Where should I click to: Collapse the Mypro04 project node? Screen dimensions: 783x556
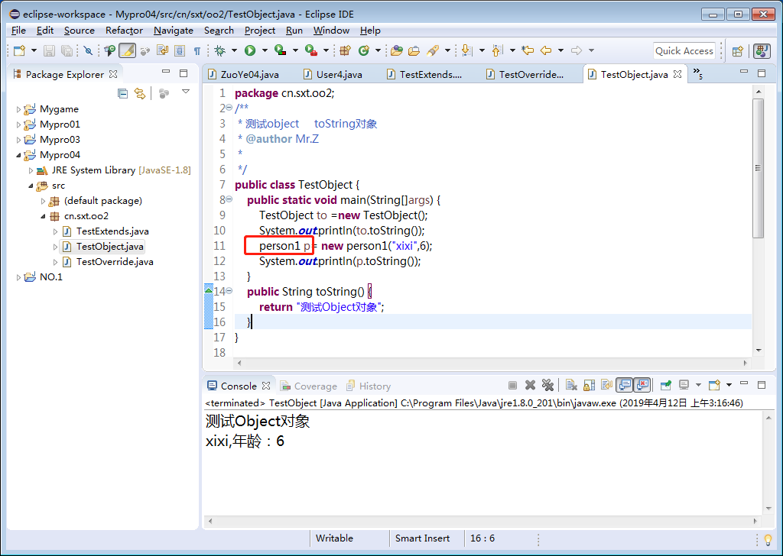pos(18,155)
